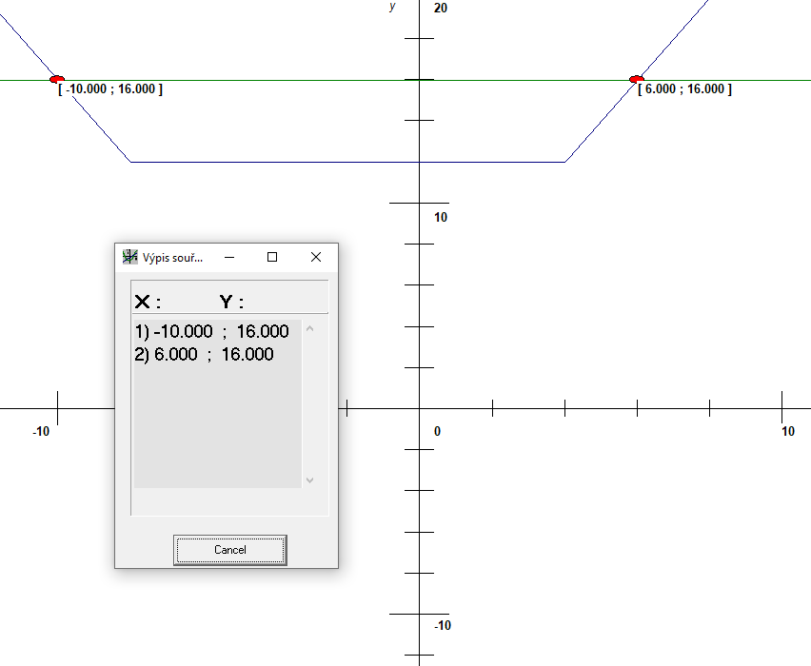This screenshot has height=666, width=811.
Task: Click the list scrollbar up arrow
Action: (x=309, y=329)
